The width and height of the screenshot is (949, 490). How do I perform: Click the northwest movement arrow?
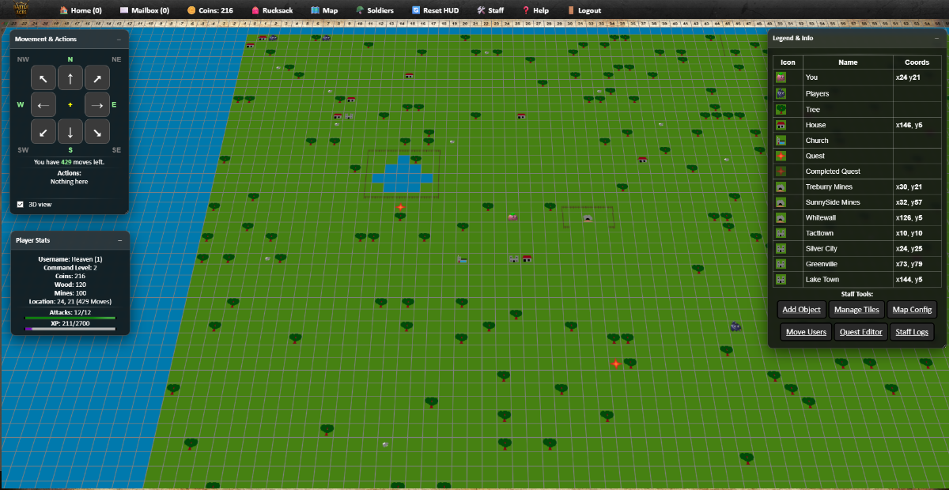click(x=43, y=77)
